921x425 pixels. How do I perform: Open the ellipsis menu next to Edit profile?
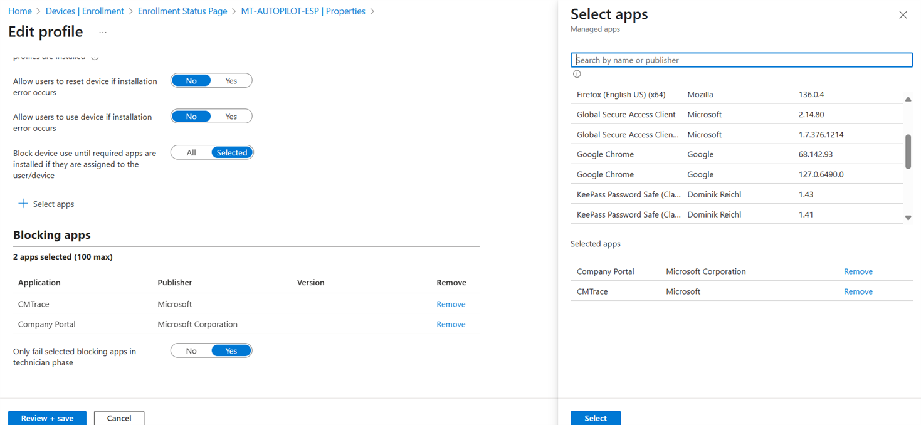(103, 32)
